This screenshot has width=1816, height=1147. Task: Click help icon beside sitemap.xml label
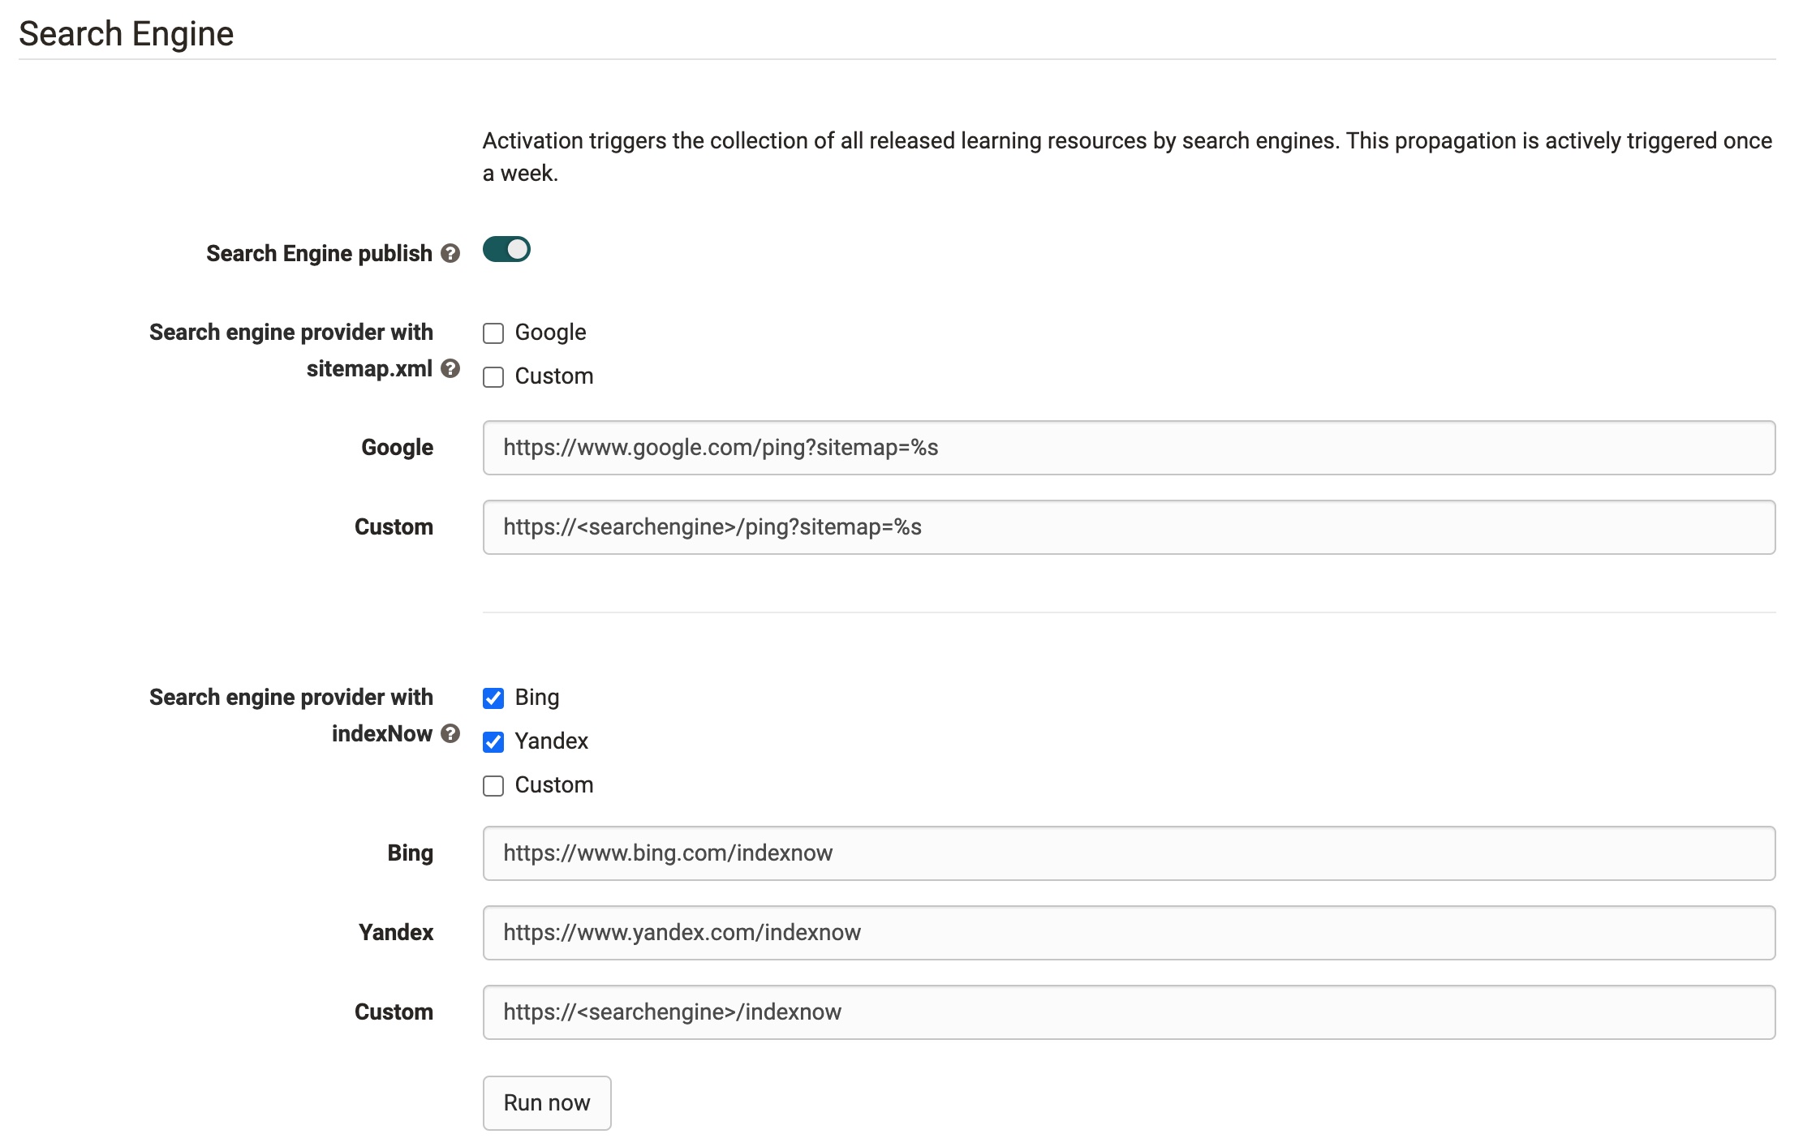[x=450, y=369]
